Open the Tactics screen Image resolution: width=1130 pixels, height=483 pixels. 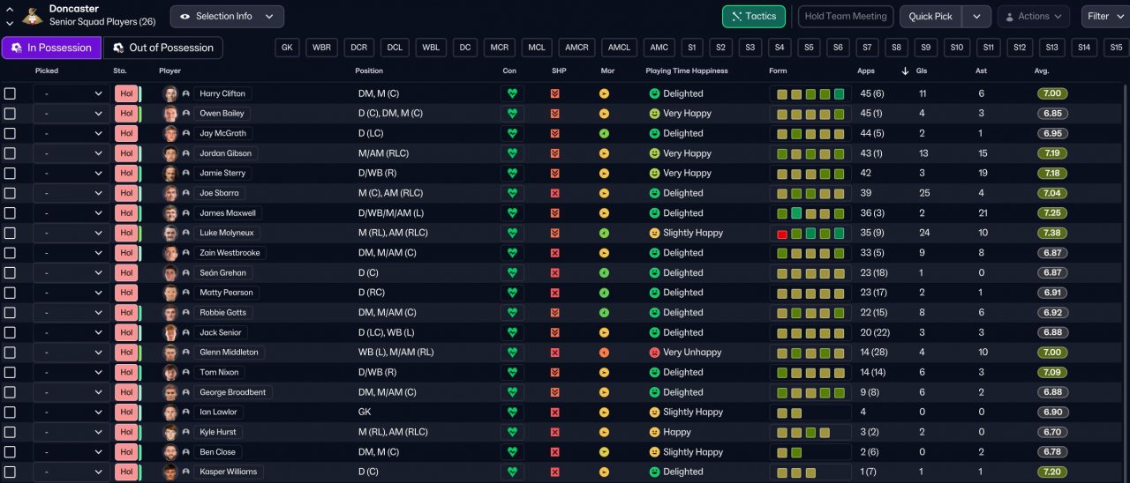(754, 16)
